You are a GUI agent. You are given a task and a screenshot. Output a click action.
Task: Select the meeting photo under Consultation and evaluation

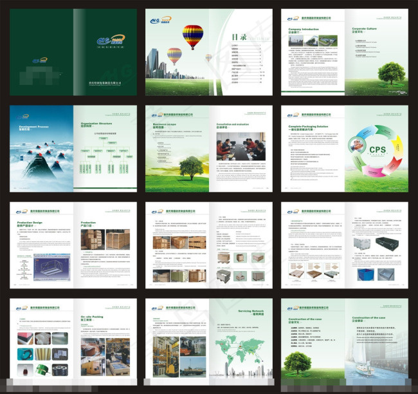point(241,146)
